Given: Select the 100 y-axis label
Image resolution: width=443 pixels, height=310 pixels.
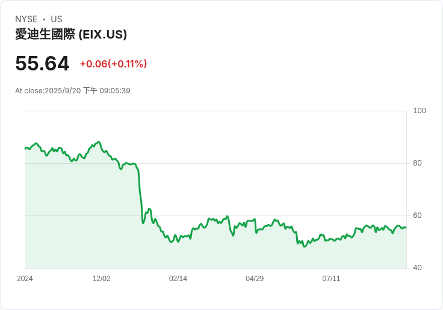Looking at the screenshot, I should coord(420,111).
